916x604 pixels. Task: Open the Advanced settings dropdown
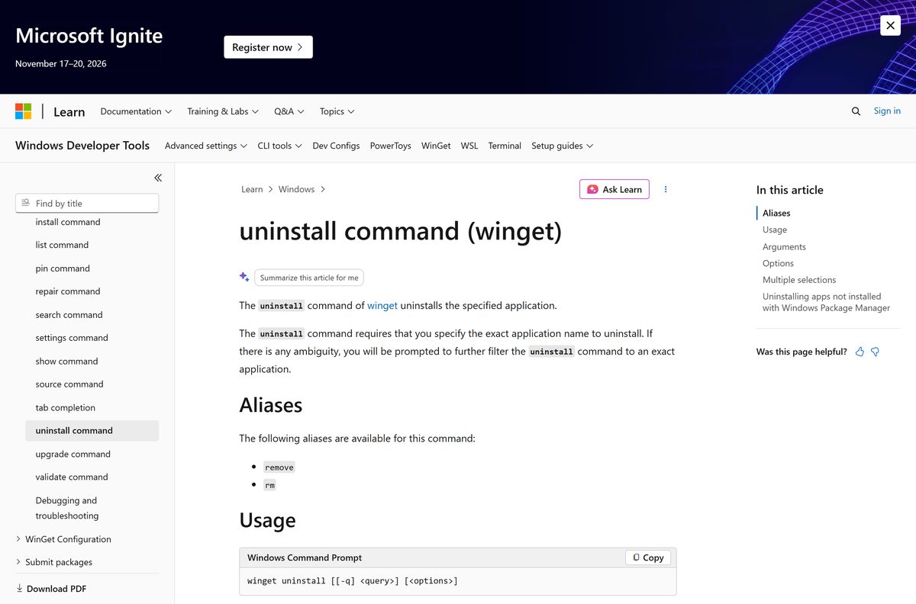206,146
